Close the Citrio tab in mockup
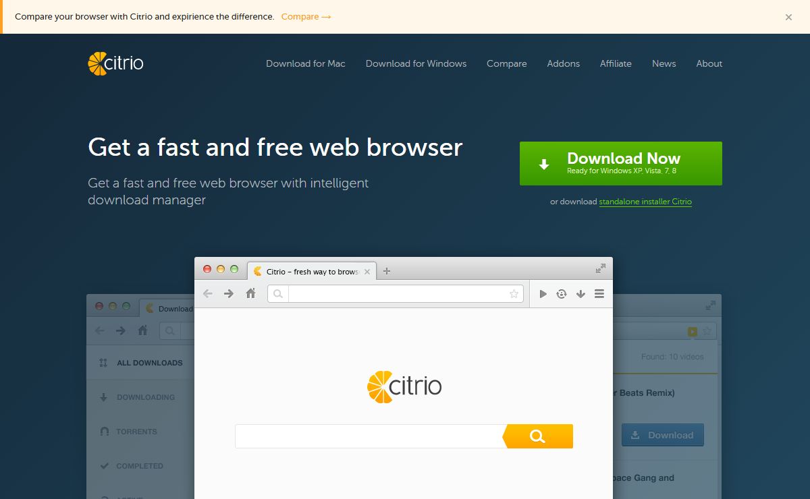This screenshot has width=810, height=499. tap(367, 272)
